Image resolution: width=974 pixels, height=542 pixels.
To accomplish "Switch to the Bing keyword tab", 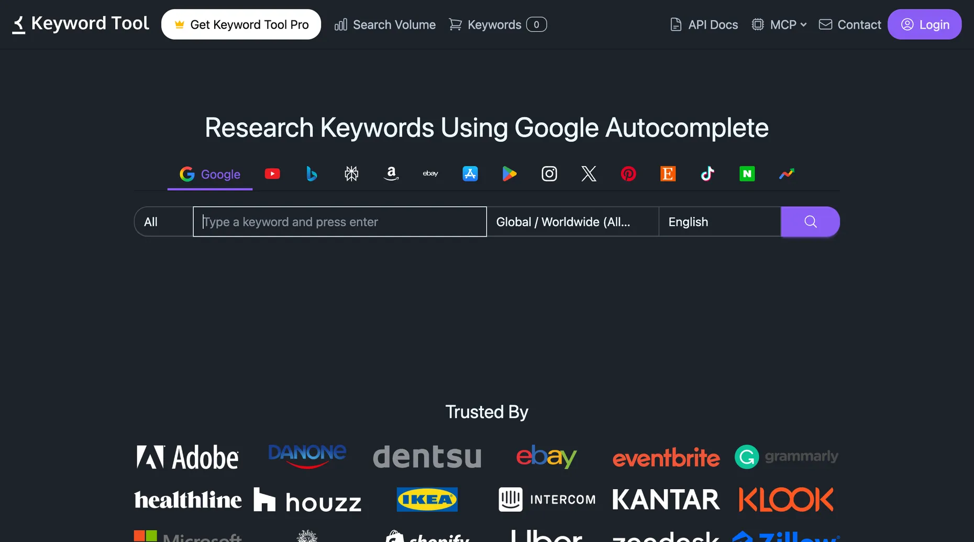I will [312, 174].
